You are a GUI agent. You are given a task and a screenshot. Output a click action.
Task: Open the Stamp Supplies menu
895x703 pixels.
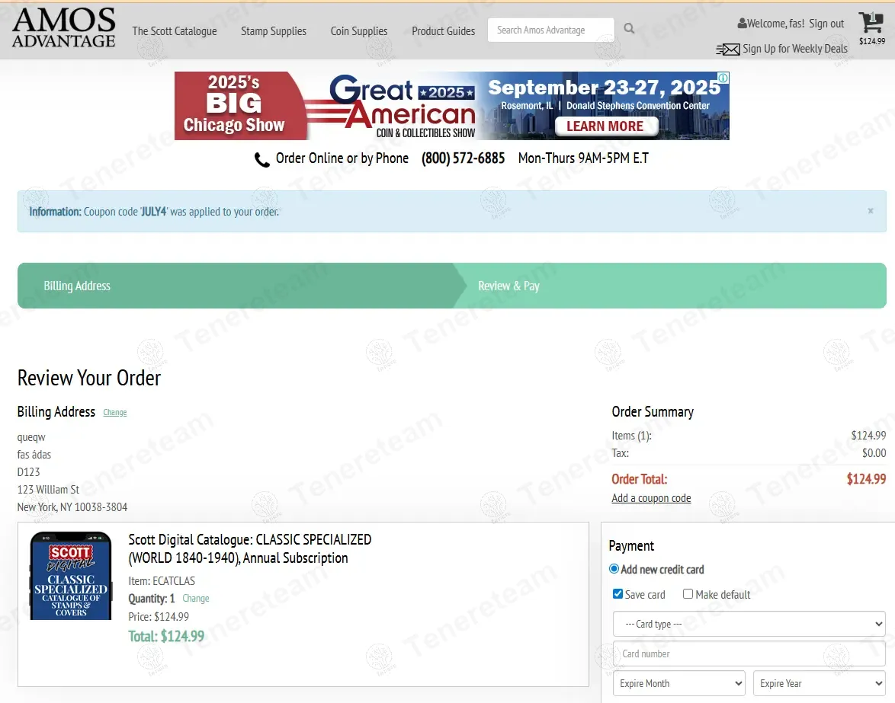pyautogui.click(x=274, y=31)
